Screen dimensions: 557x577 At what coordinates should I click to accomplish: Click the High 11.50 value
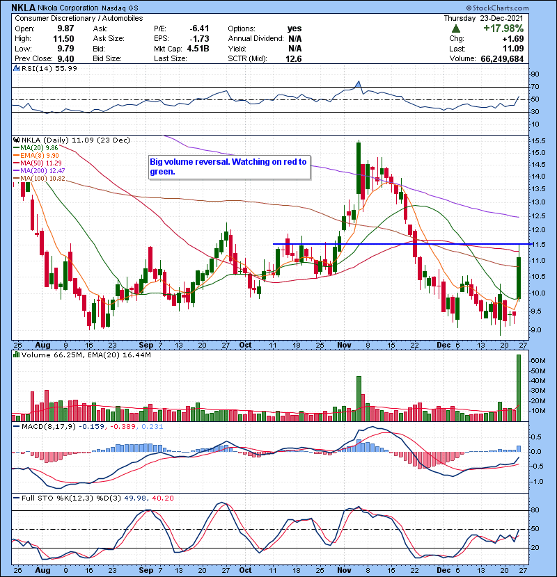63,39
